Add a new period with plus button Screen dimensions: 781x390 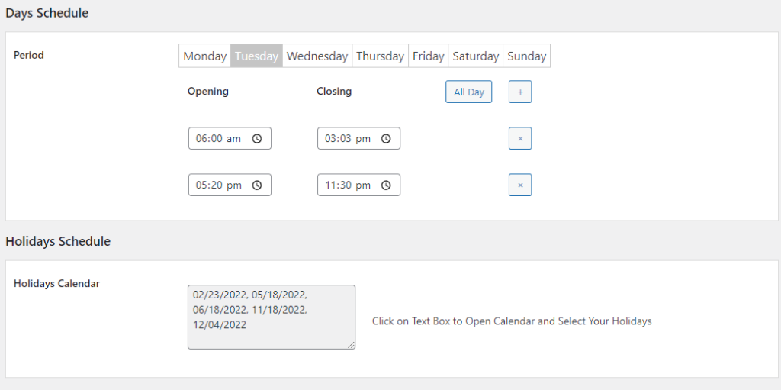(x=520, y=92)
